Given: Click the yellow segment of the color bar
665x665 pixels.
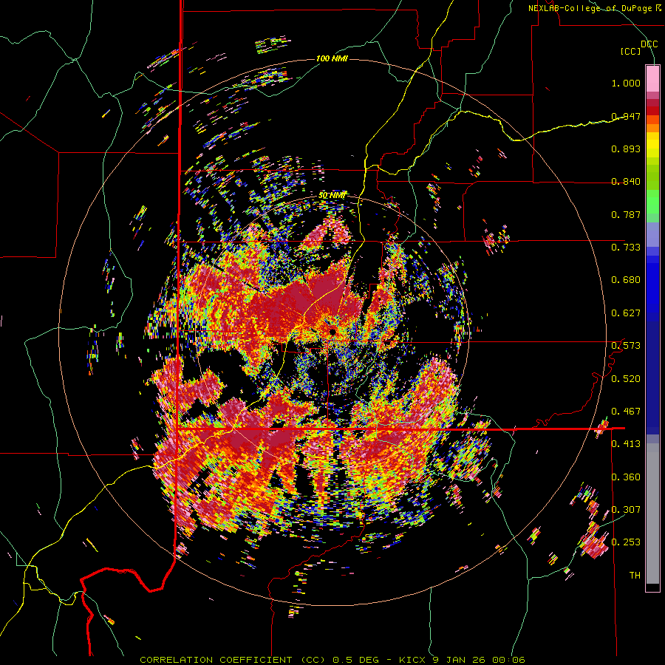Looking at the screenshot, I should coord(652,146).
